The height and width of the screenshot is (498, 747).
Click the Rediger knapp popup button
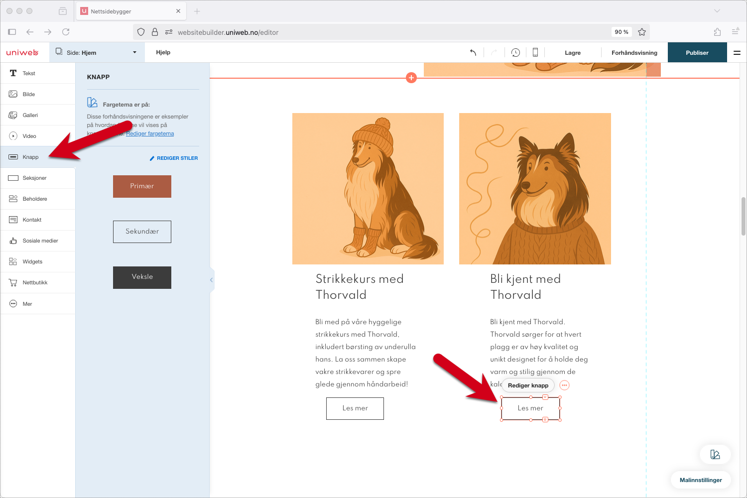(528, 385)
